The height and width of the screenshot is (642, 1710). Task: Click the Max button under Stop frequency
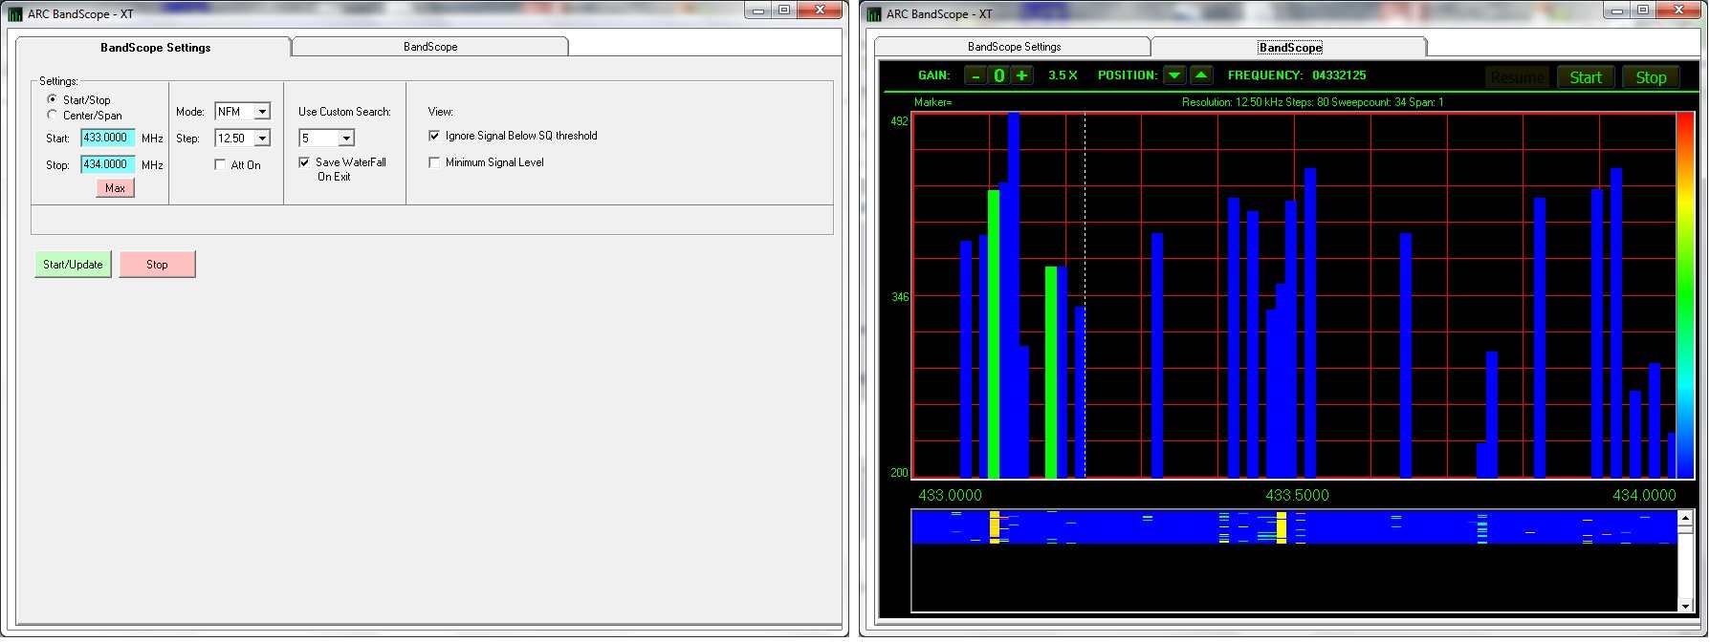tap(115, 188)
